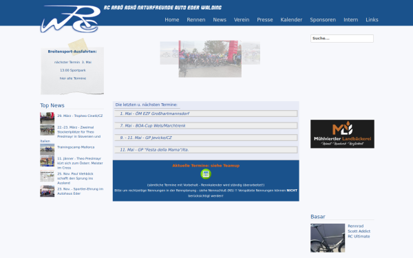Open the 12. Mai GP Festa della Mama entry

pos(206,150)
